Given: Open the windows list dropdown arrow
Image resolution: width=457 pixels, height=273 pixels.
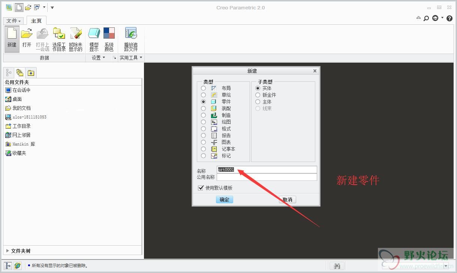Looking at the screenshot, I should pyautogui.click(x=44, y=7).
